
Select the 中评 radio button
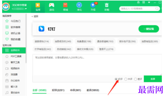coord(126,79)
